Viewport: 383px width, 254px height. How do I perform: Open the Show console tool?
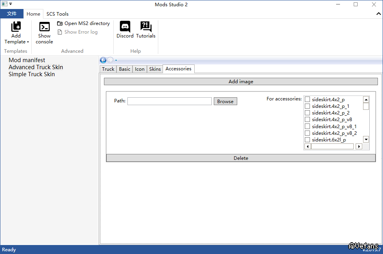tap(44, 27)
